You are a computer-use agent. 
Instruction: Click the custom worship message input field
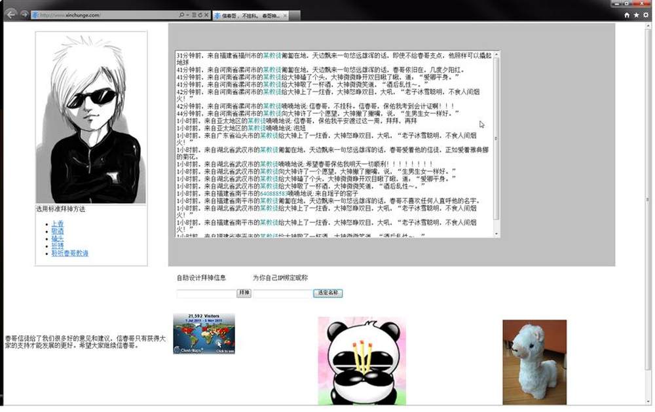point(206,293)
